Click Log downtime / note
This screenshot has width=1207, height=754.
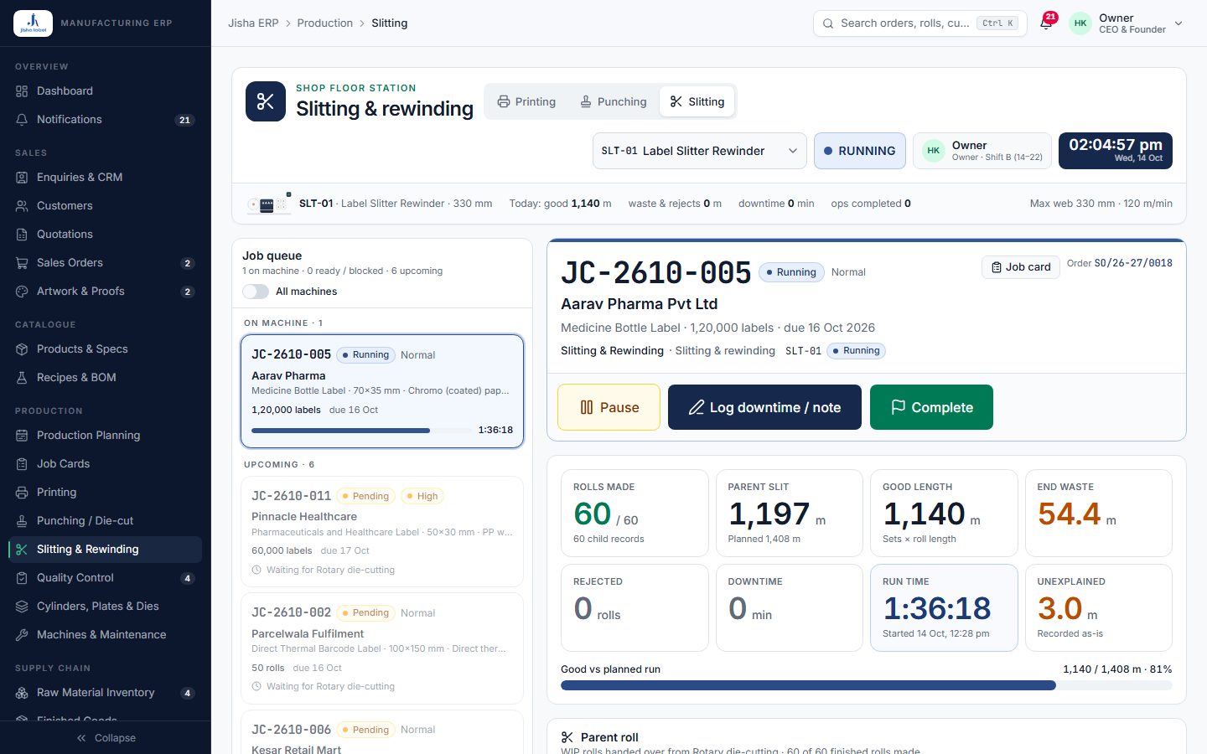[764, 407]
